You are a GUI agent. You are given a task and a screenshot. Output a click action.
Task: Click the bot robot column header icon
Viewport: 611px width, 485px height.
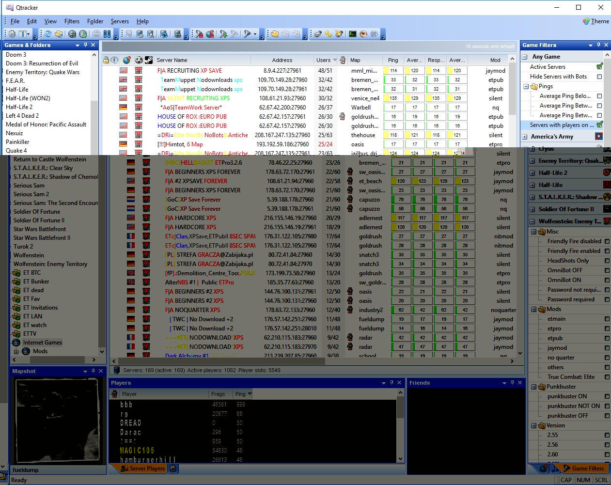click(x=343, y=60)
